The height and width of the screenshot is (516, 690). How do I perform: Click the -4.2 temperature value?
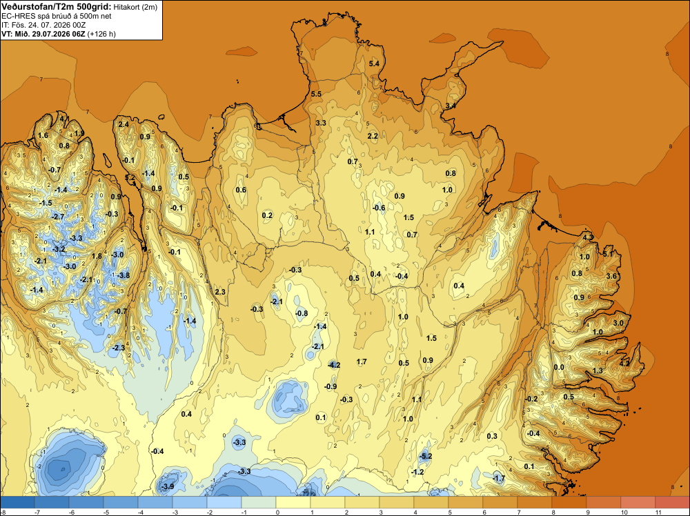click(x=334, y=365)
